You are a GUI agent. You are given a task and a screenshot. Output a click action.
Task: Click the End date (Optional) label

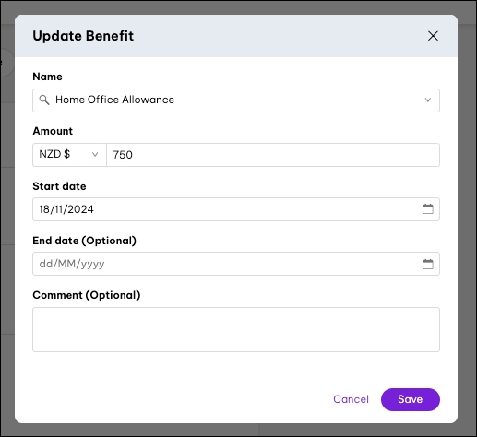(x=85, y=241)
